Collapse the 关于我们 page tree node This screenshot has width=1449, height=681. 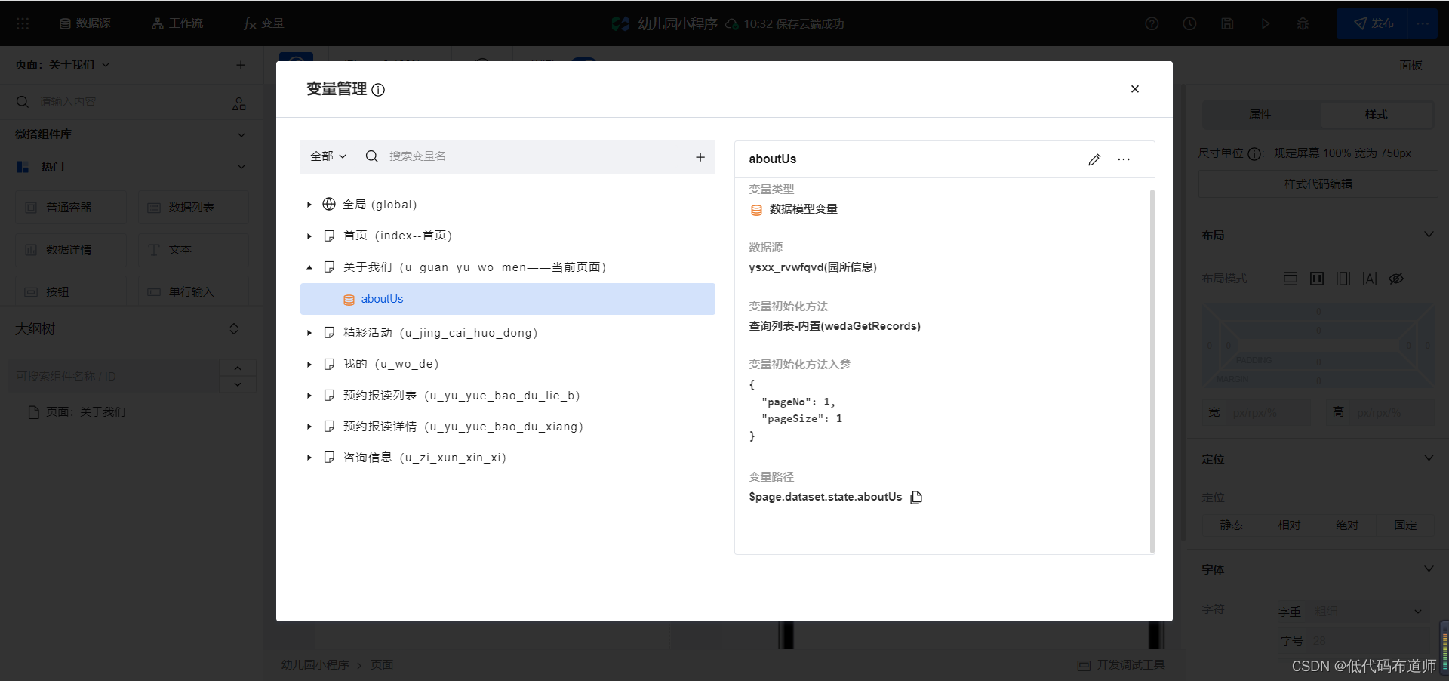[309, 267]
